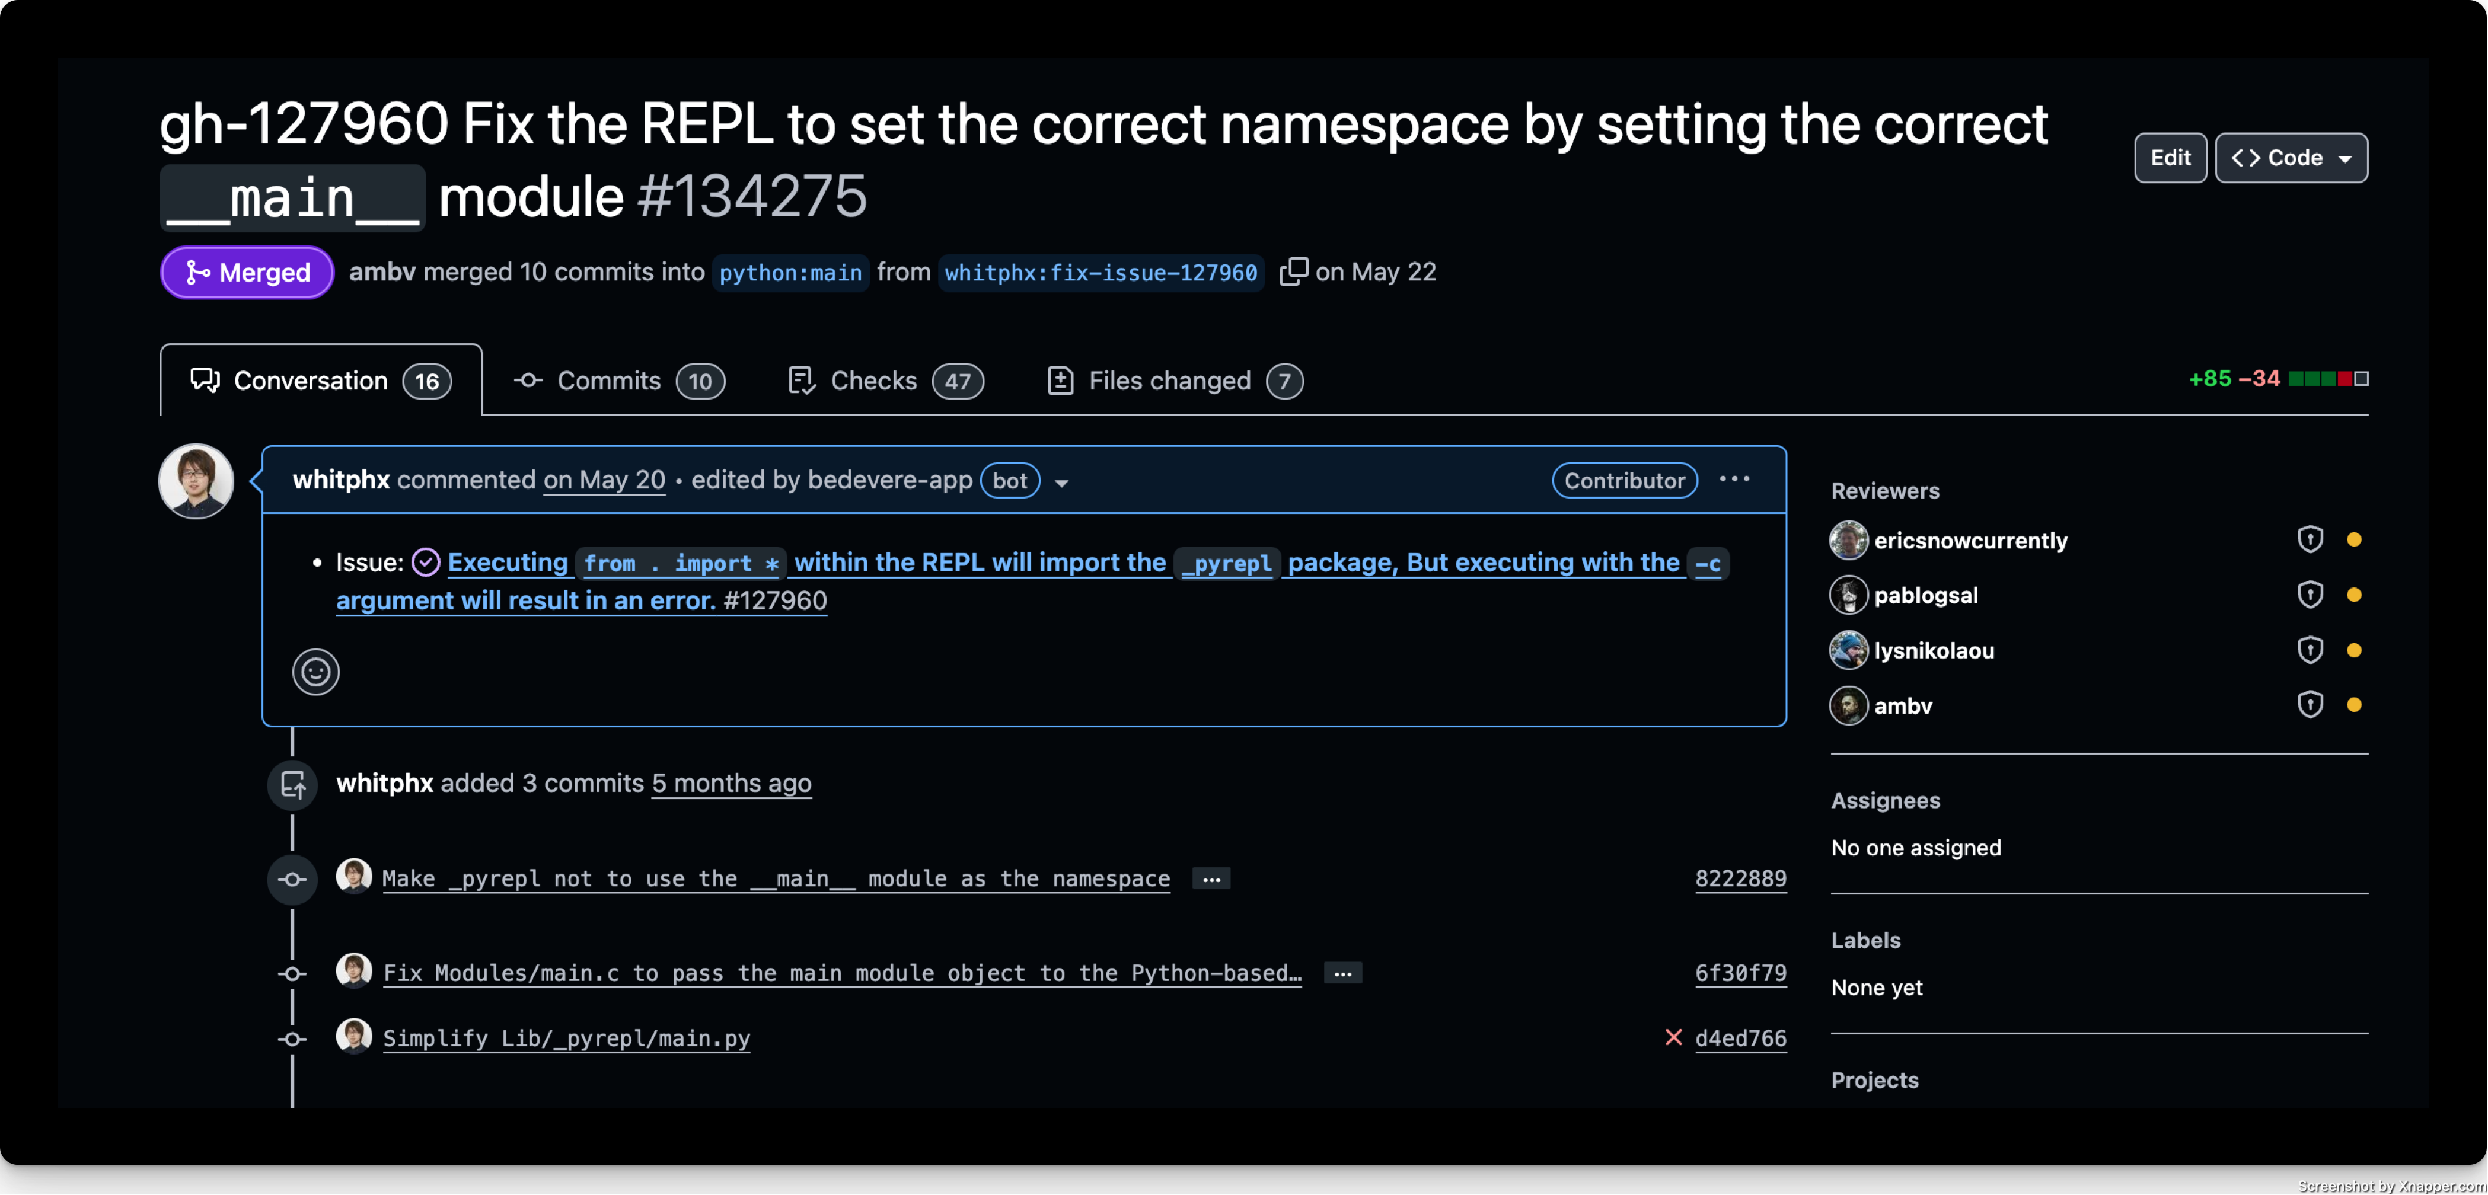Click lysnikolaou's pending review status dot

click(2354, 650)
